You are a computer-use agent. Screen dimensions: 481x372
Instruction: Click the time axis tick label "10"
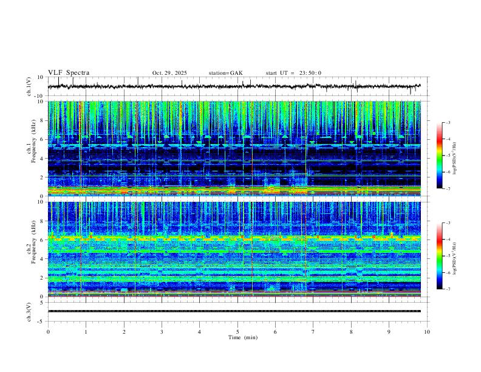[427, 332]
